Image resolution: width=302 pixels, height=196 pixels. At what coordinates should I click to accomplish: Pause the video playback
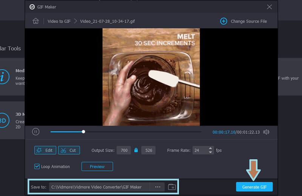[35, 132]
